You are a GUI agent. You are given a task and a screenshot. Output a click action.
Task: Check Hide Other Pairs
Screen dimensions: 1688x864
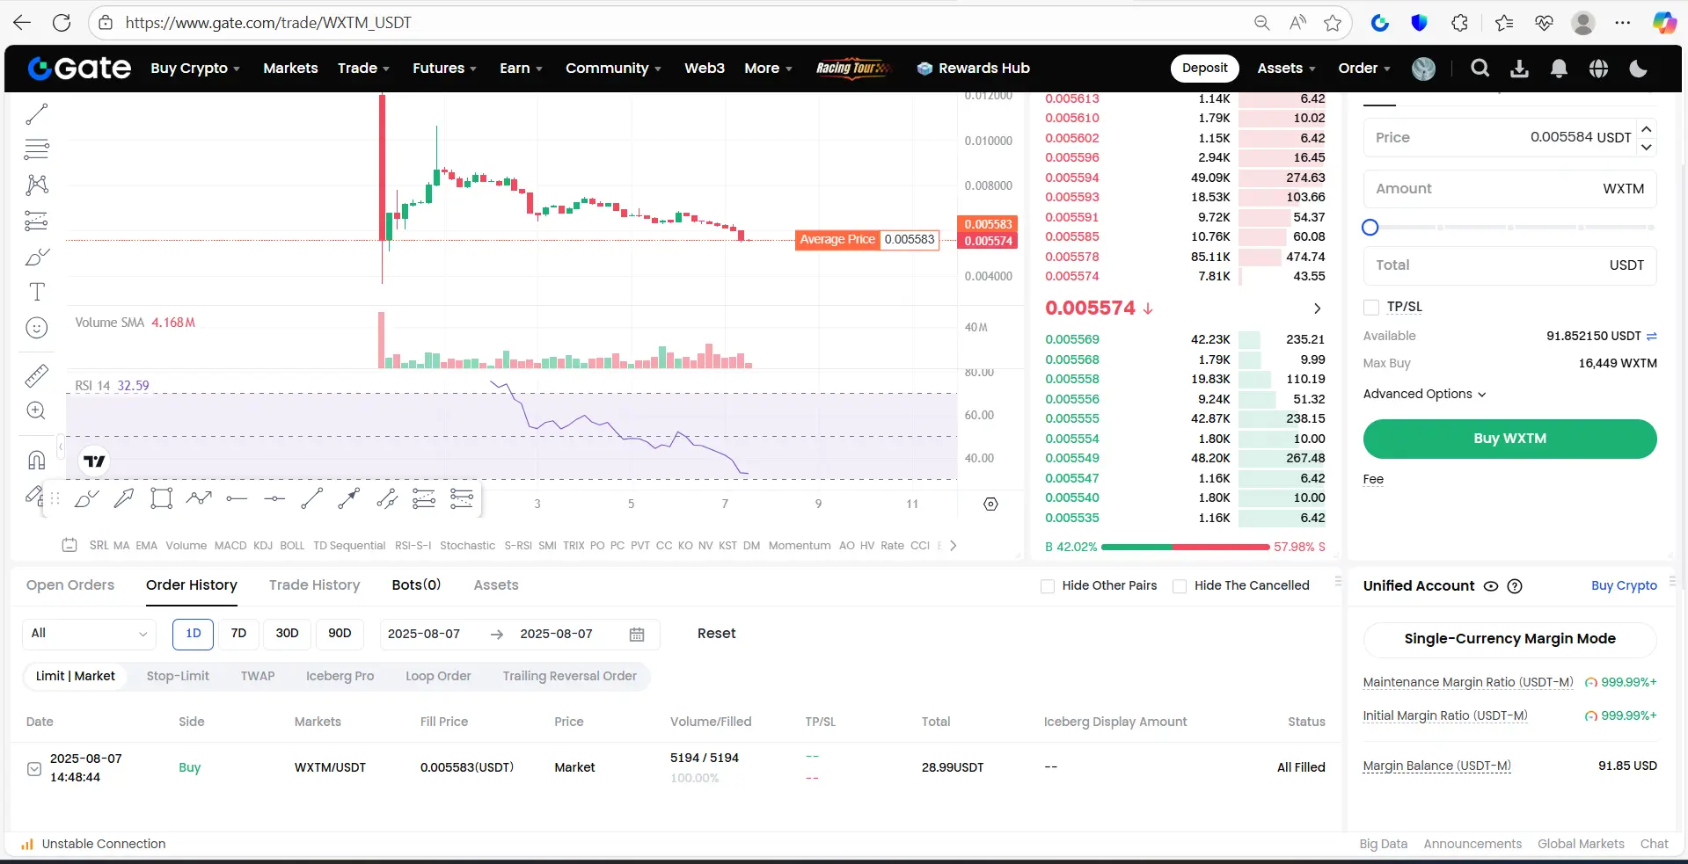[x=1047, y=586]
